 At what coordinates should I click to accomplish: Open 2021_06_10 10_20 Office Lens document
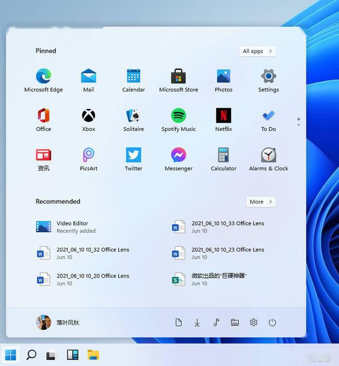tap(83, 279)
